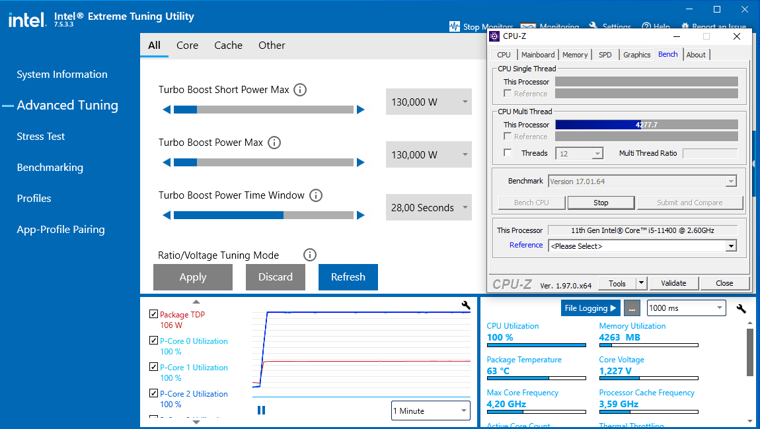
Task: Uncheck P-Core 2 Utilization checkbox
Action: (x=153, y=393)
